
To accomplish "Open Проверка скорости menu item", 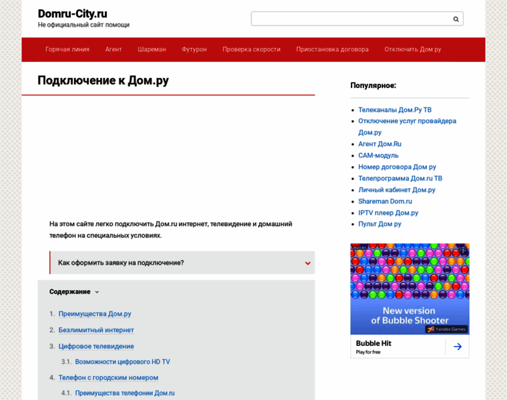I will coord(251,49).
